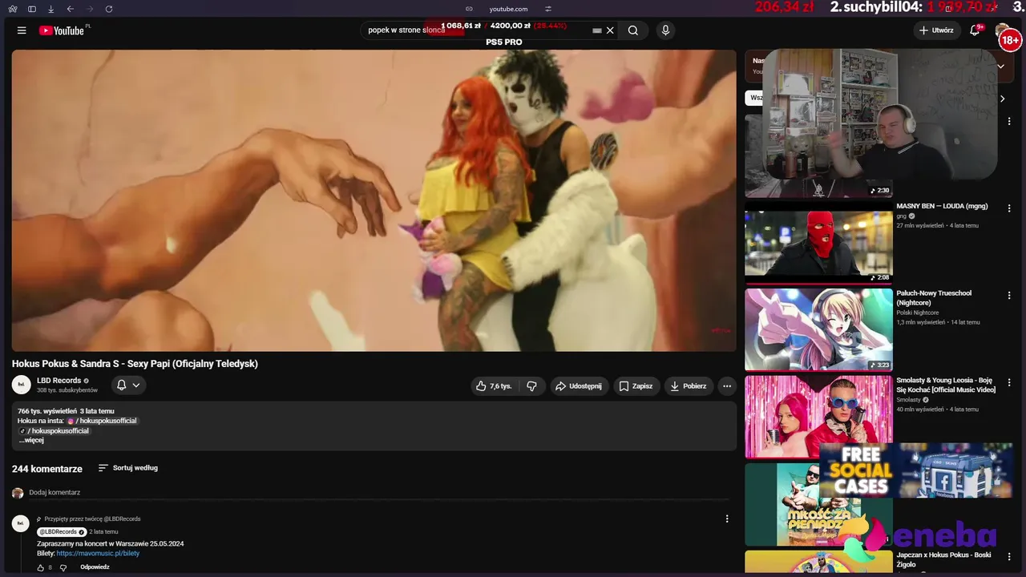Like the Sexy Papi video
The width and height of the screenshot is (1026, 577).
[494, 385]
